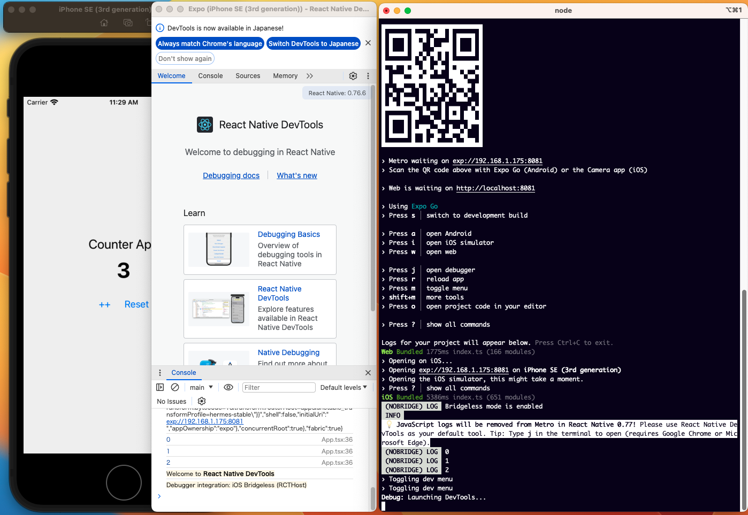Expand more tabs chevron after Memory
Screen dimensions: 748x515
310,76
